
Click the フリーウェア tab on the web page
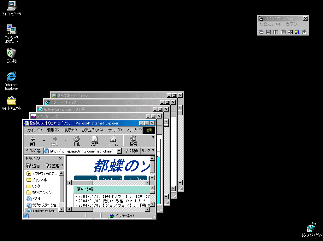[x=135, y=178]
